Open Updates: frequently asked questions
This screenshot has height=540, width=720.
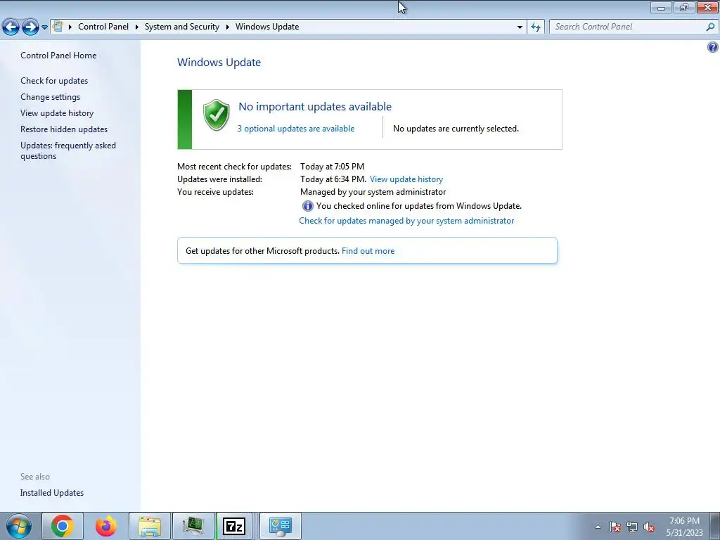68,150
